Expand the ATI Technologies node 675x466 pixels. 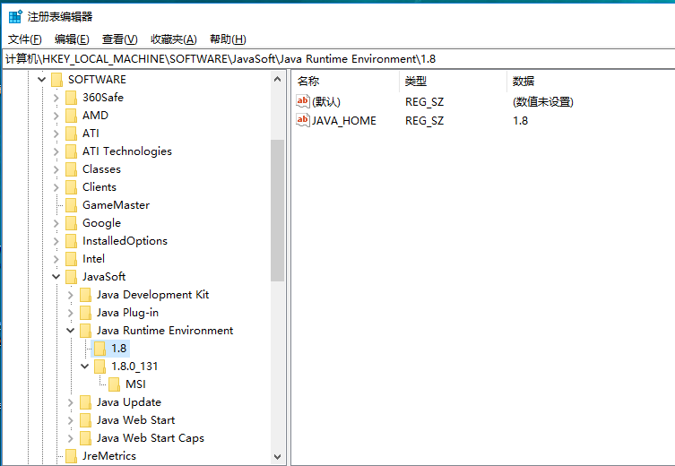click(56, 151)
